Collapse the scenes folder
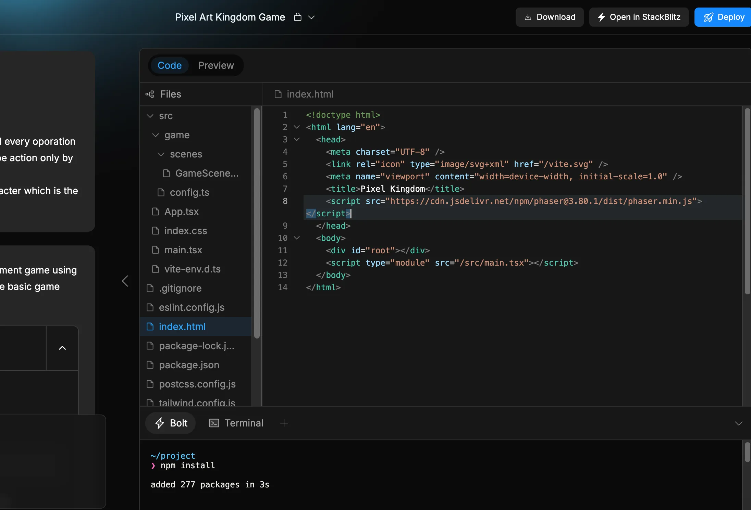This screenshot has height=510, width=751. 161,154
